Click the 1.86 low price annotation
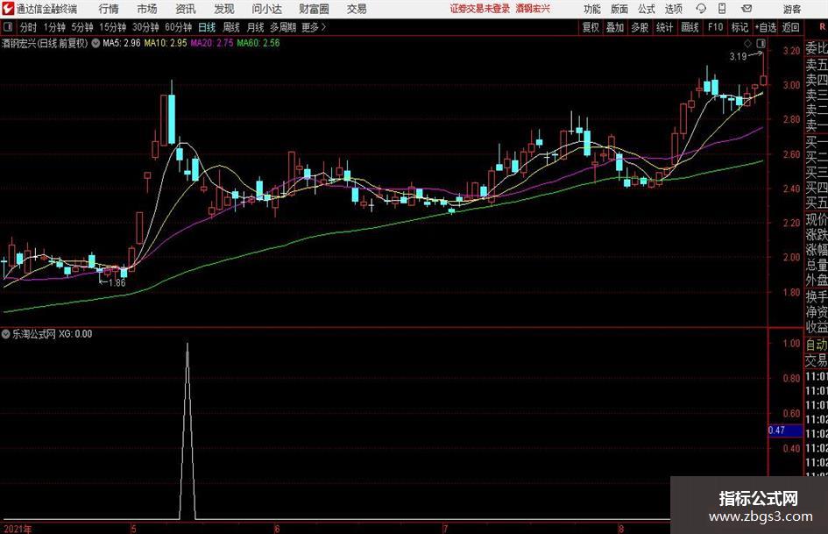The width and height of the screenshot is (828, 534). click(117, 282)
